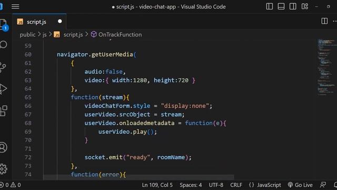Screen dimensions: 337x190
Task: Open the editor More Actions menu
Action: coord(335,21)
